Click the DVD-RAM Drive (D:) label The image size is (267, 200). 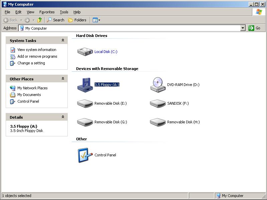(x=183, y=85)
